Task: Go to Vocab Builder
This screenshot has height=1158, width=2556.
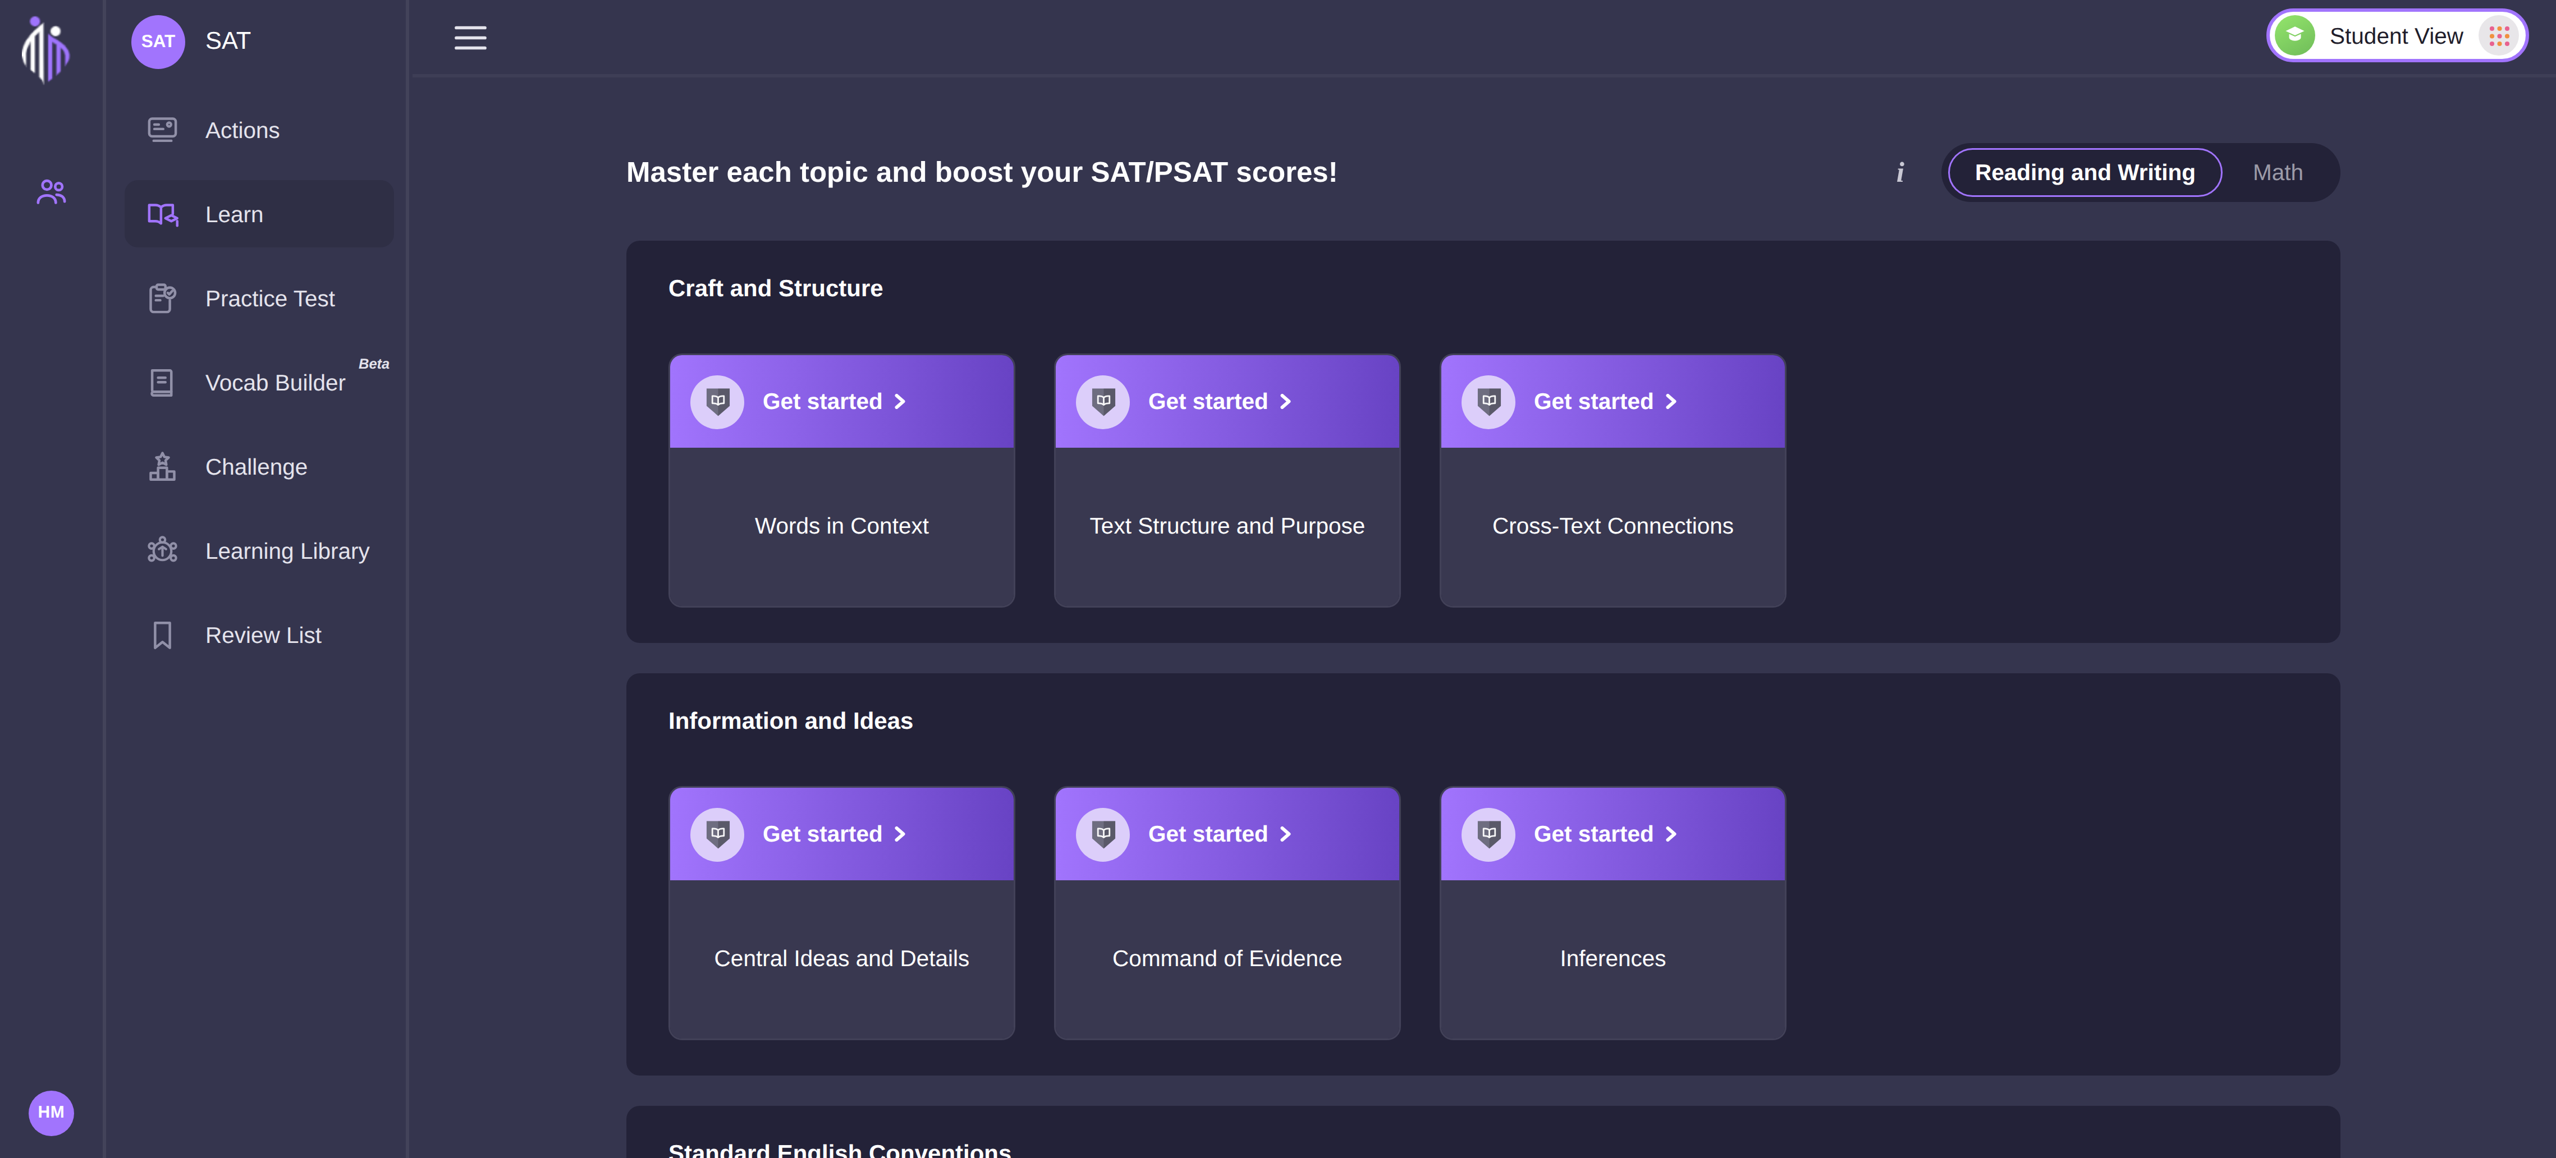Action: click(259, 383)
